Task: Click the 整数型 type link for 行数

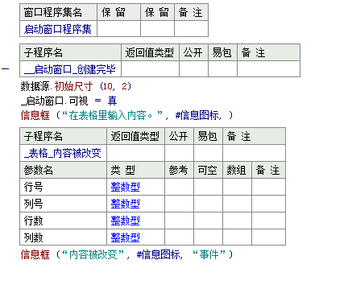Action: (x=126, y=221)
